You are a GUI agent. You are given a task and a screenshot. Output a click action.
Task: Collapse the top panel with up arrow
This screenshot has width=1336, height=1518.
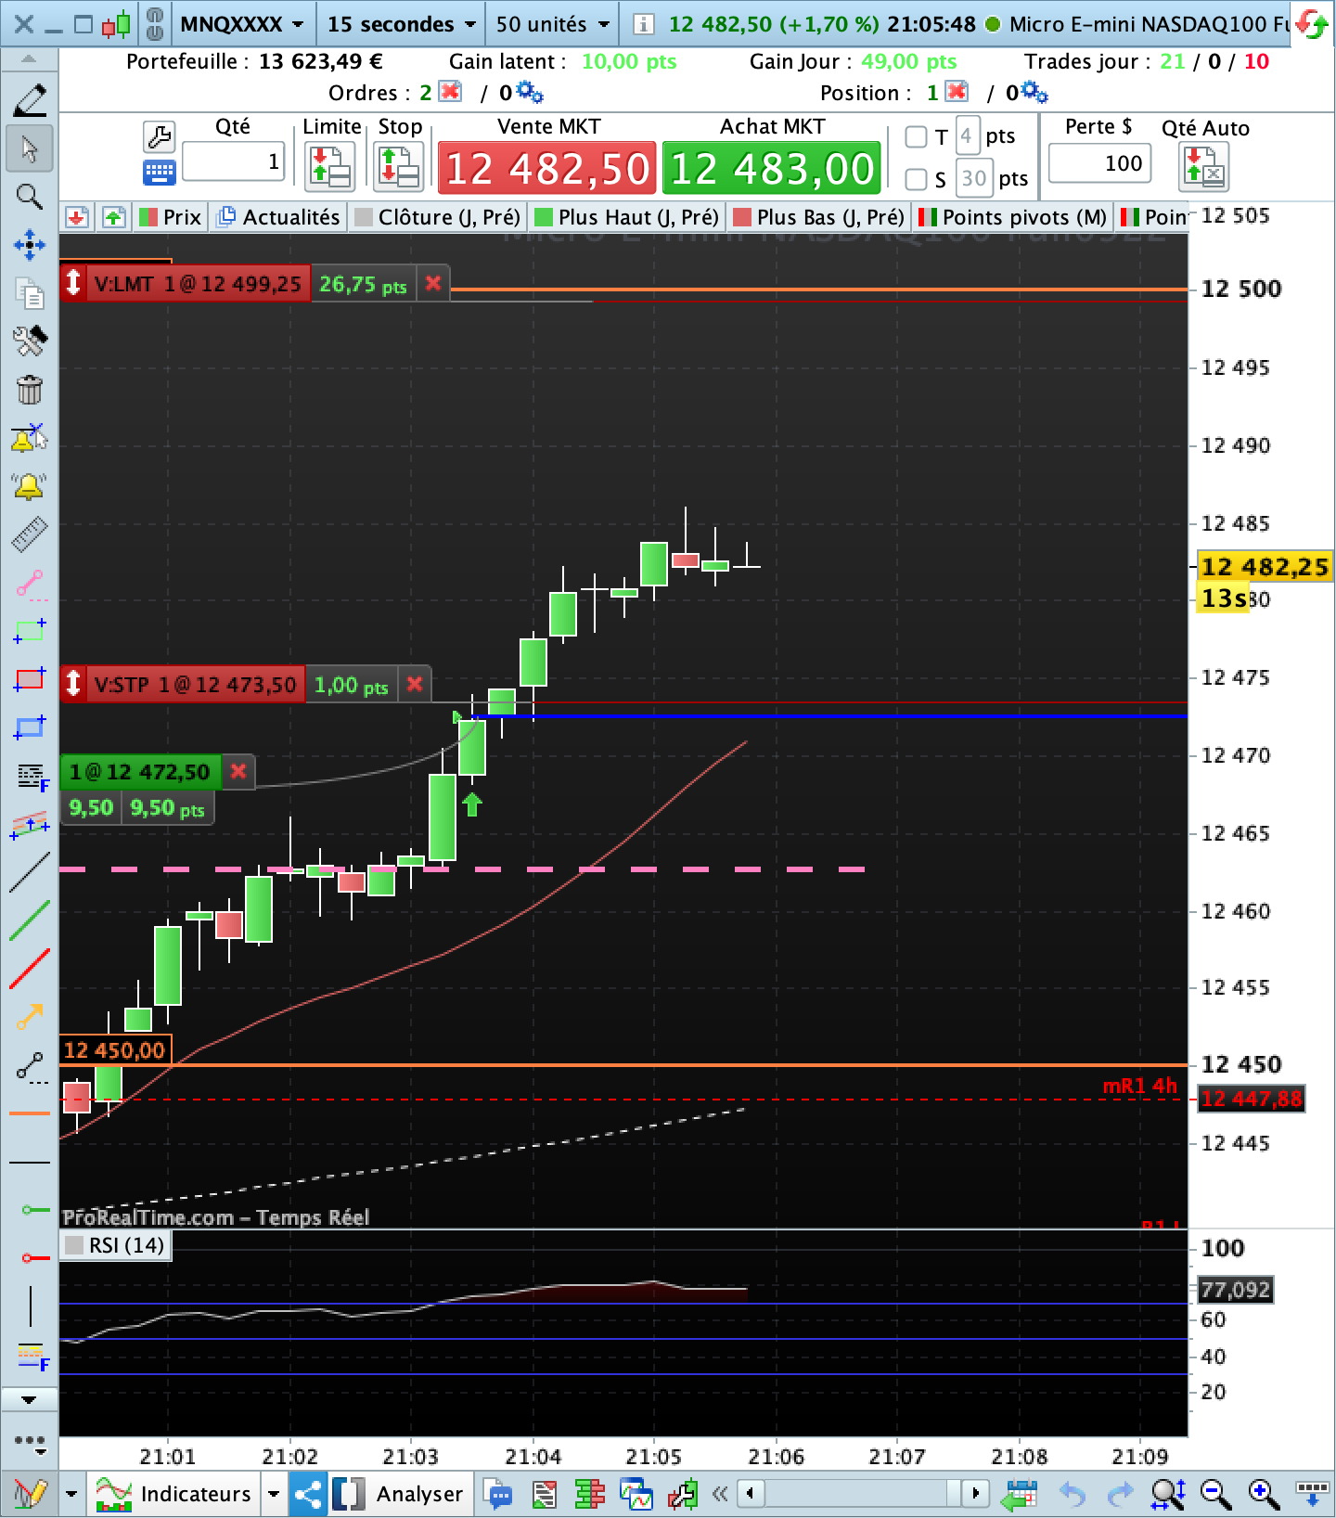(29, 58)
